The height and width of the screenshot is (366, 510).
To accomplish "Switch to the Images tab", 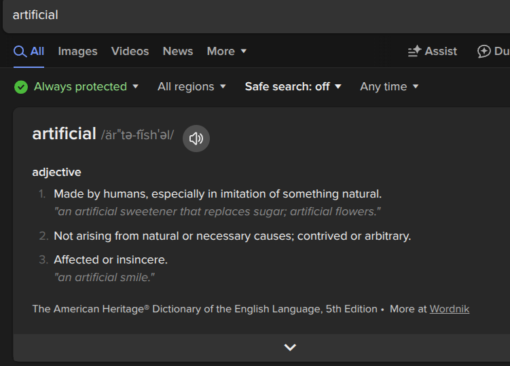I will (77, 51).
